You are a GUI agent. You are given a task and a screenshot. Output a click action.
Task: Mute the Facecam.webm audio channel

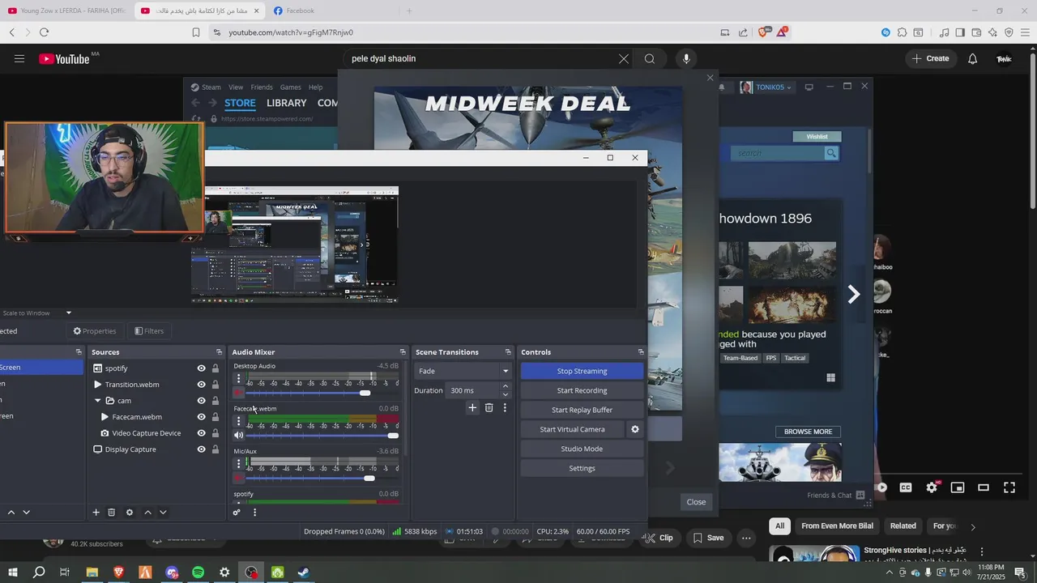coord(238,436)
